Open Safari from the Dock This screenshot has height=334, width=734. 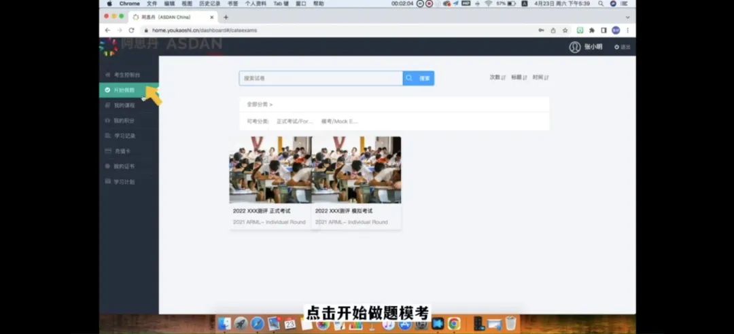point(257,324)
